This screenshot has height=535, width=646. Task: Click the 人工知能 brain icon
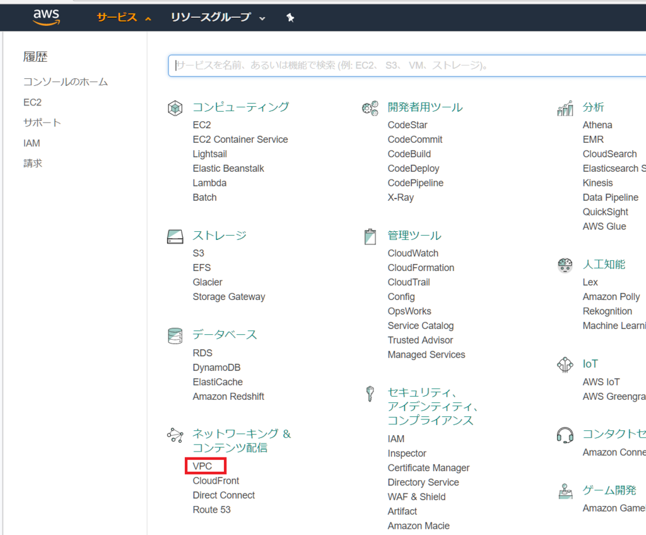[x=565, y=265]
